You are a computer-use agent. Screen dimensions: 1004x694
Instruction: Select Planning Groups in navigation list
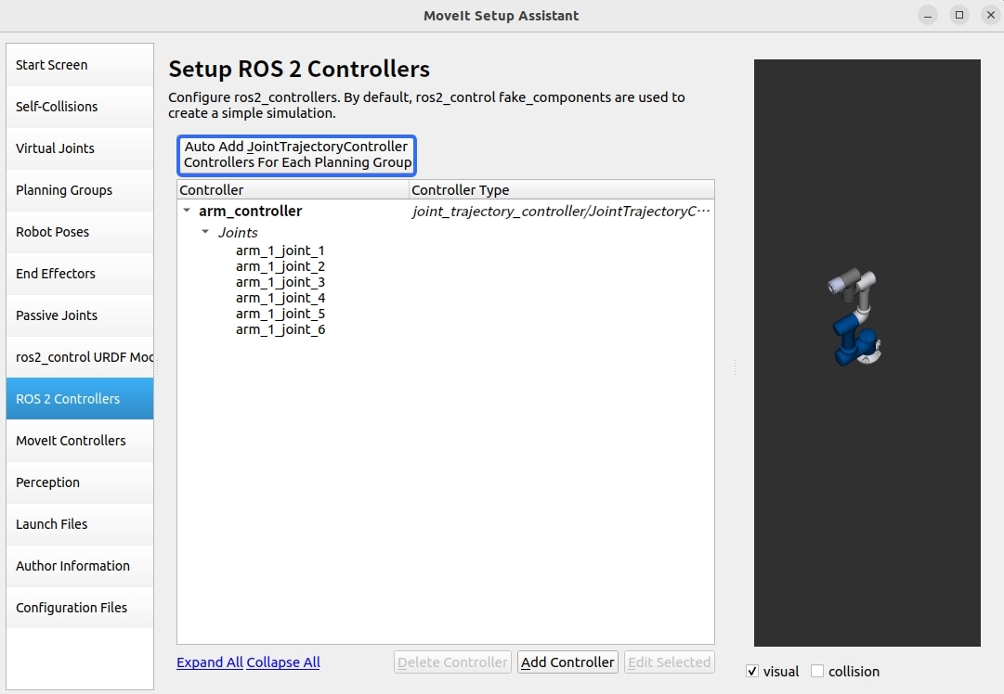pos(79,190)
